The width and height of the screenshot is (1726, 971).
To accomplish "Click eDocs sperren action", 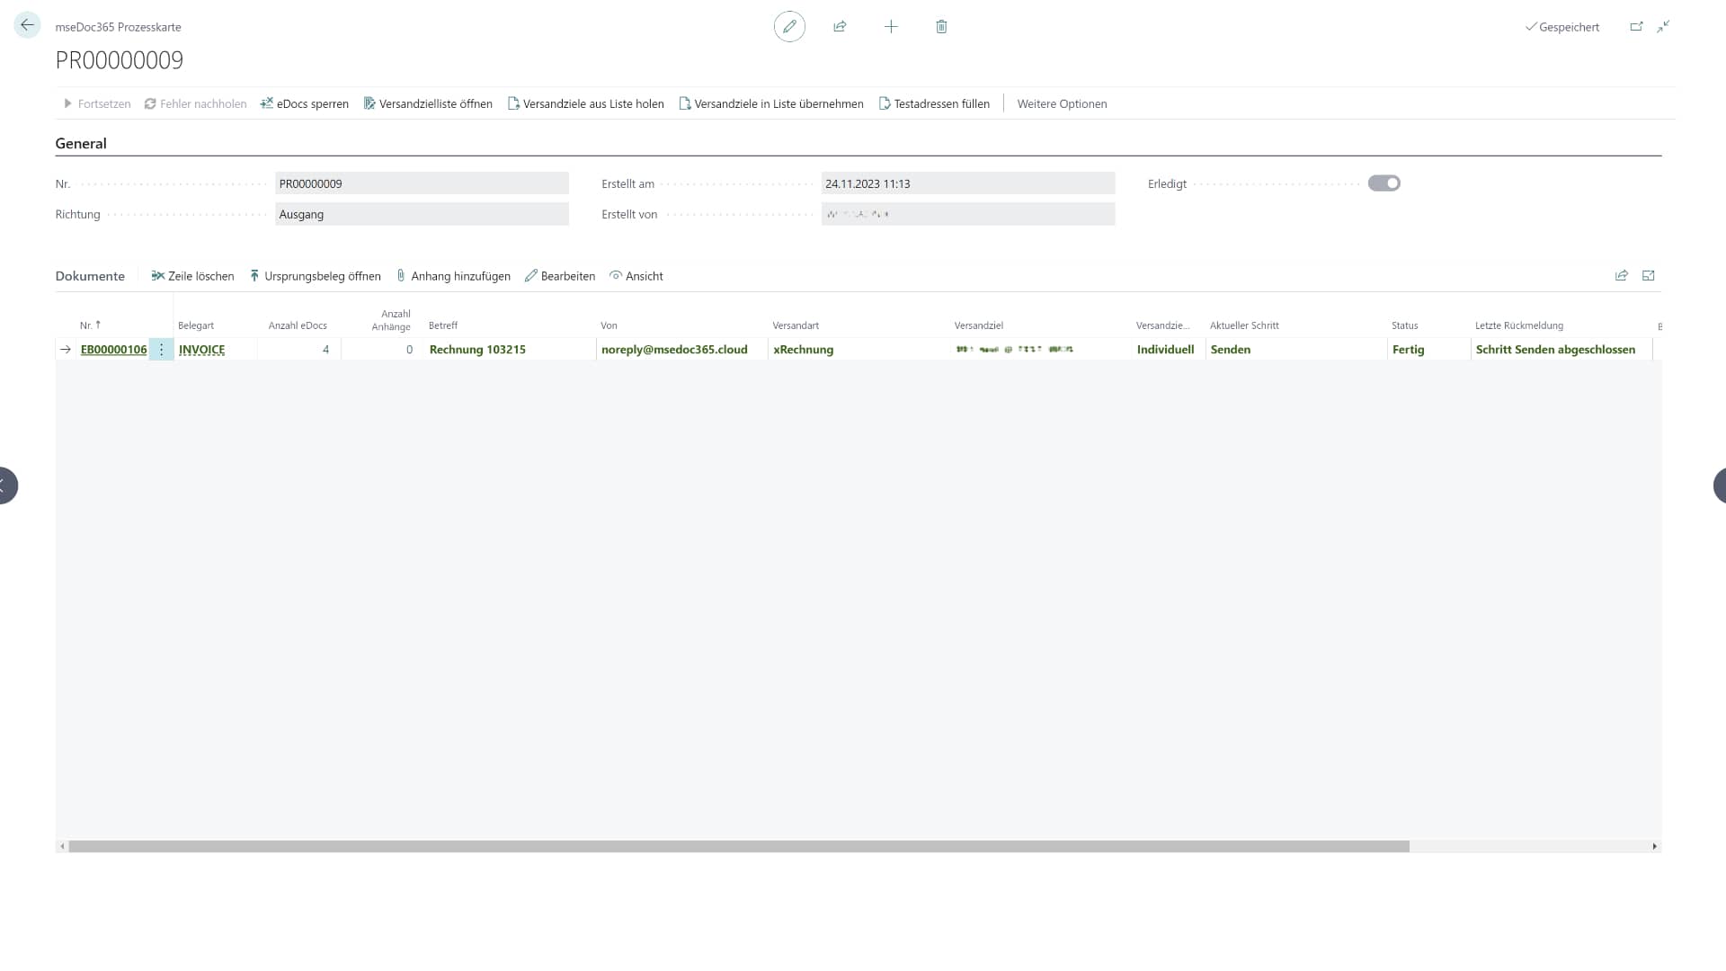I will (305, 103).
